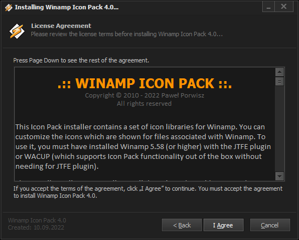Click the 'Created: 10.09.2022' branding text
The width and height of the screenshot is (299, 240).
(x=36, y=227)
